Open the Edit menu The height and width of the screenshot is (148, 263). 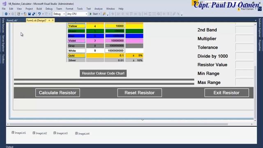(11, 9)
